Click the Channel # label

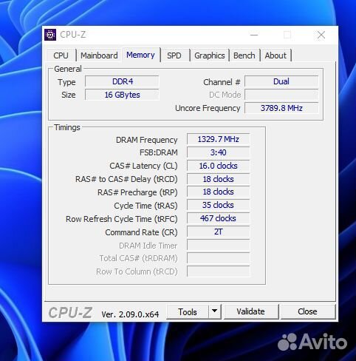[222, 82]
